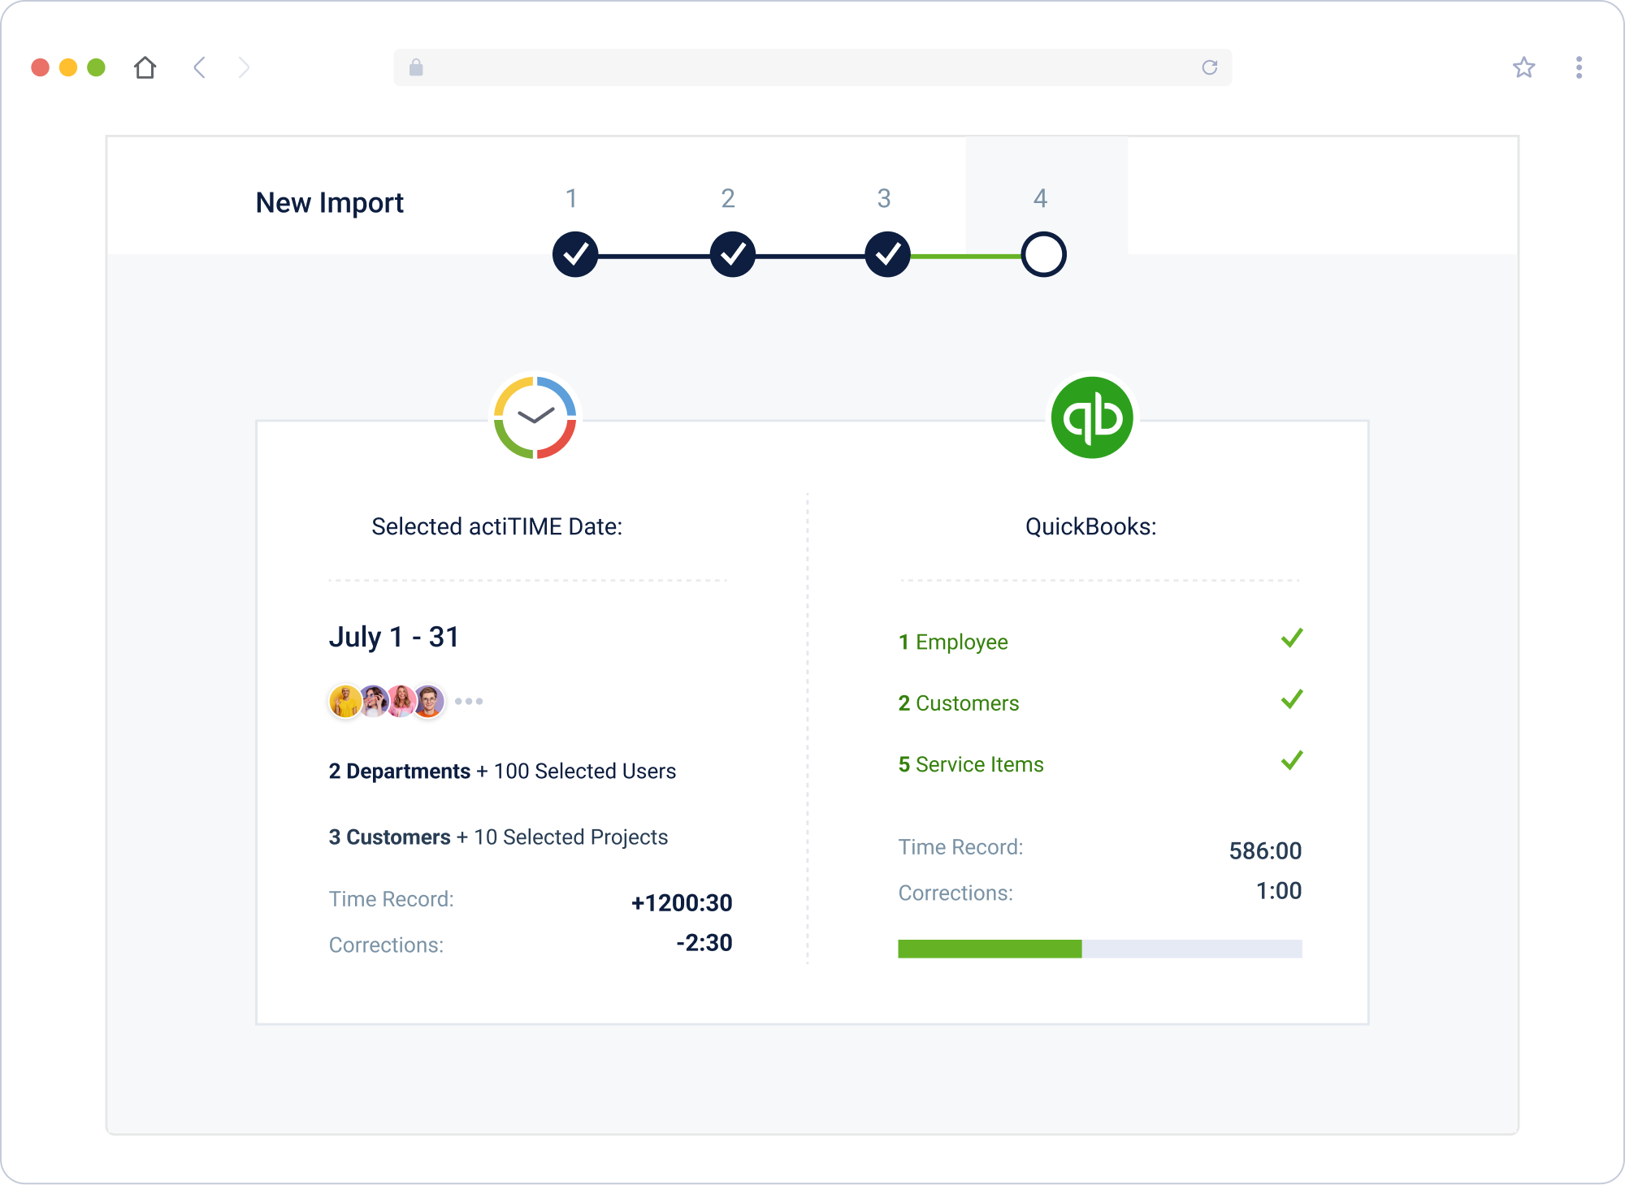
Task: Go forward with the browser forward arrow
Action: click(244, 67)
